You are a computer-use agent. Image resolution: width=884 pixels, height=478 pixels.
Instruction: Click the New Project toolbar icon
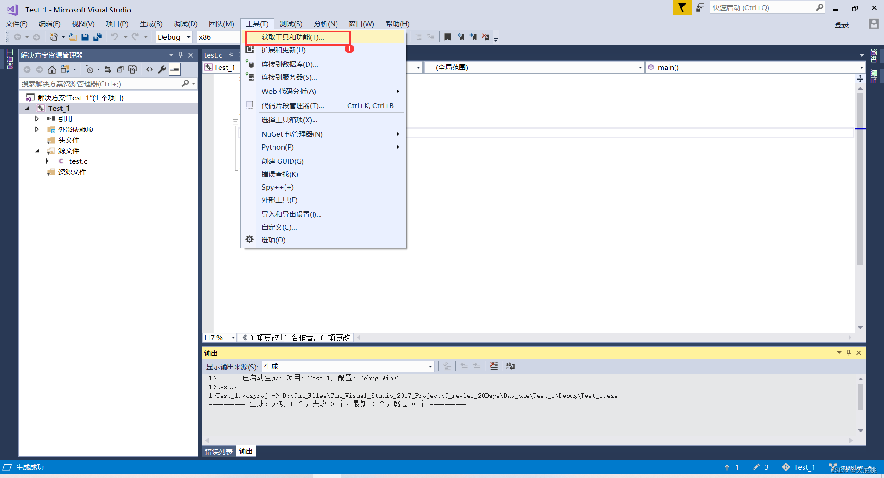tap(53, 37)
